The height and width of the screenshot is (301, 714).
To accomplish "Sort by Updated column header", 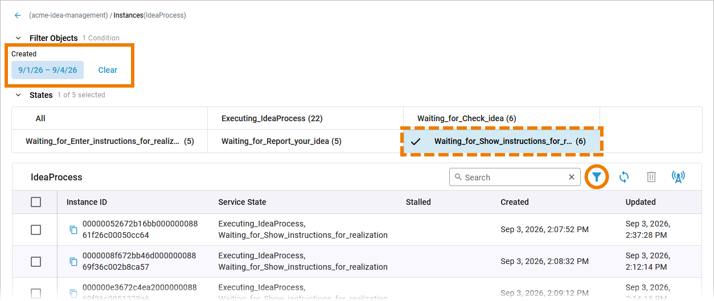I will pos(641,202).
